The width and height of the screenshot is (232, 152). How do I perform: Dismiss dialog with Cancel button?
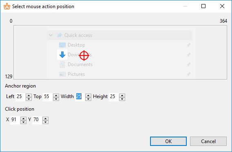point(208,141)
